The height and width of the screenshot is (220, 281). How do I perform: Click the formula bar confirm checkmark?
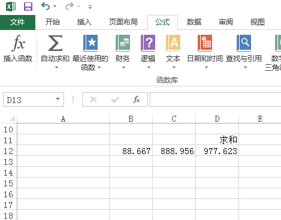point(115,100)
